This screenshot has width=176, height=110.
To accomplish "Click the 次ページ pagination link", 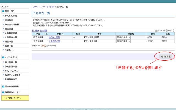I will click(x=50, y=45).
